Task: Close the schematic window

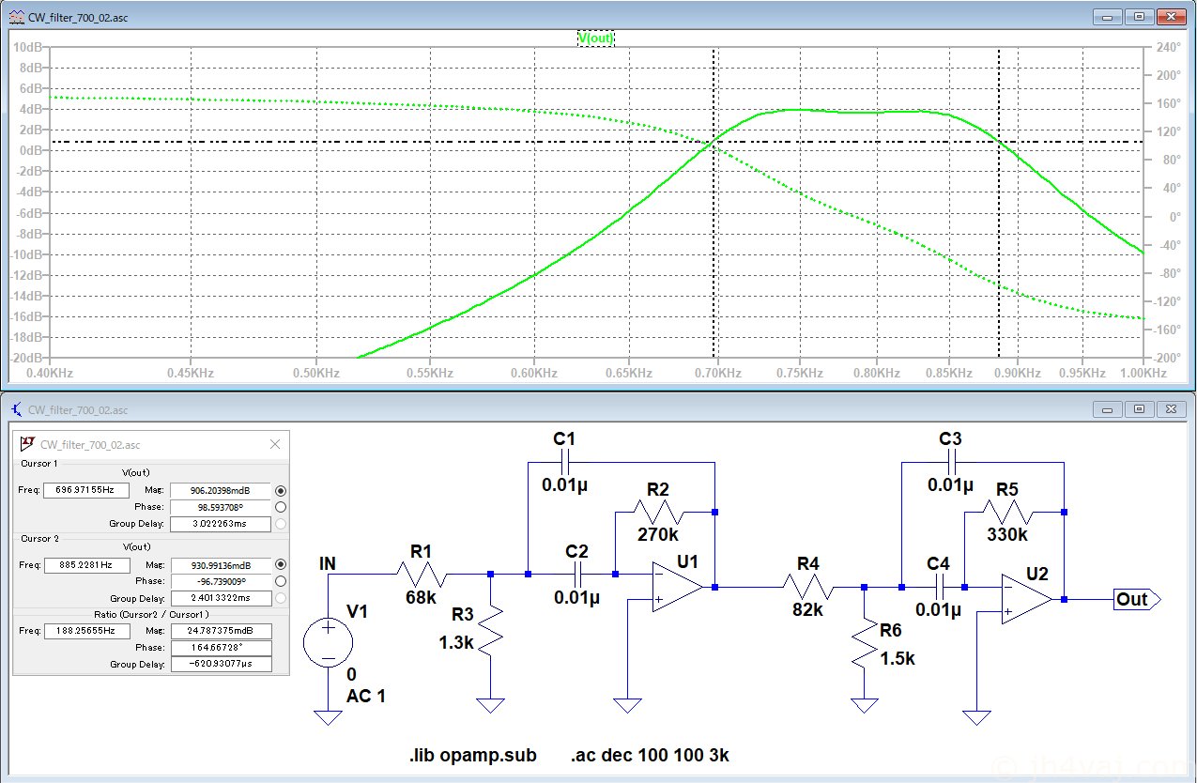Action: click(x=1171, y=409)
